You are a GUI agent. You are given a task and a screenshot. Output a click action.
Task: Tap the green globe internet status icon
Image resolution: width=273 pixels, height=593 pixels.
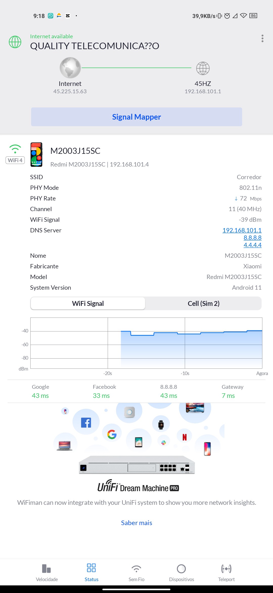pos(15,42)
